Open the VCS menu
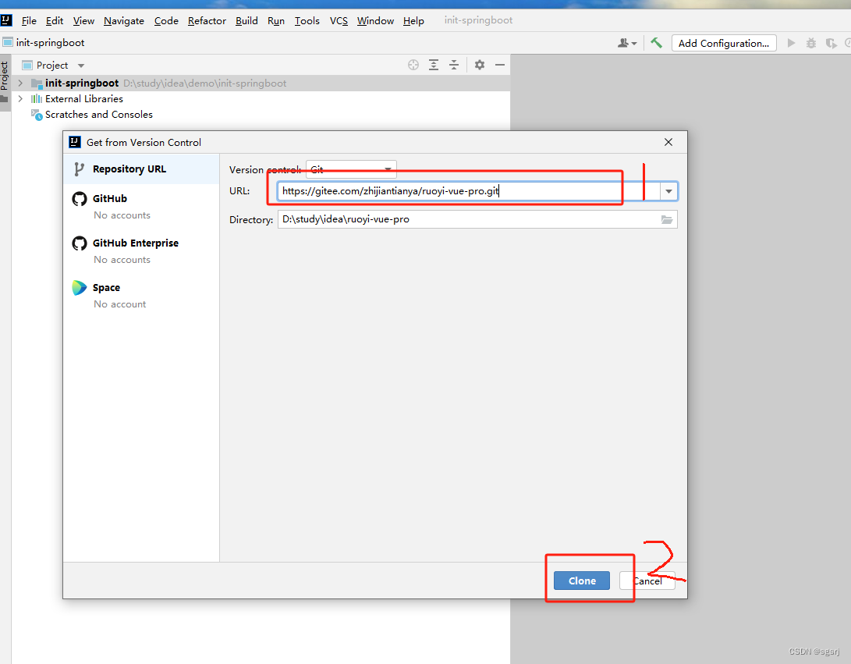 click(x=339, y=20)
